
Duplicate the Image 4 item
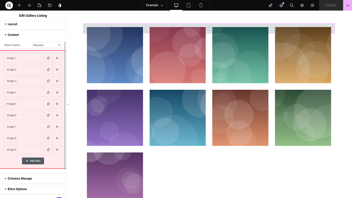[x=48, y=92]
